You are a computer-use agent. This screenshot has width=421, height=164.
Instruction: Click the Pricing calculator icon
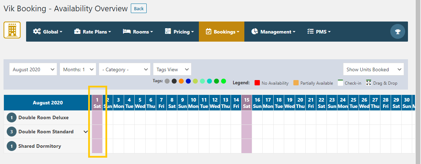168,31
